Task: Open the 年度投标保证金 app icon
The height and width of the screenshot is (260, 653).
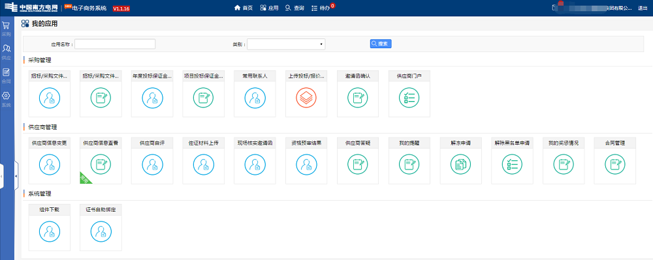Action: tap(152, 98)
